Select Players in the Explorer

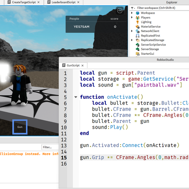point(146,17)
